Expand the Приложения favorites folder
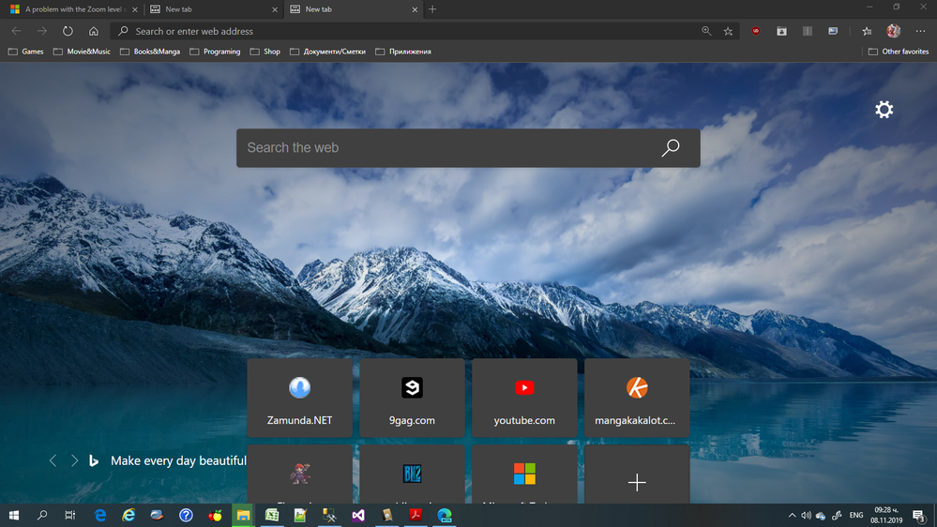Viewport: 937px width, 527px height. click(403, 52)
